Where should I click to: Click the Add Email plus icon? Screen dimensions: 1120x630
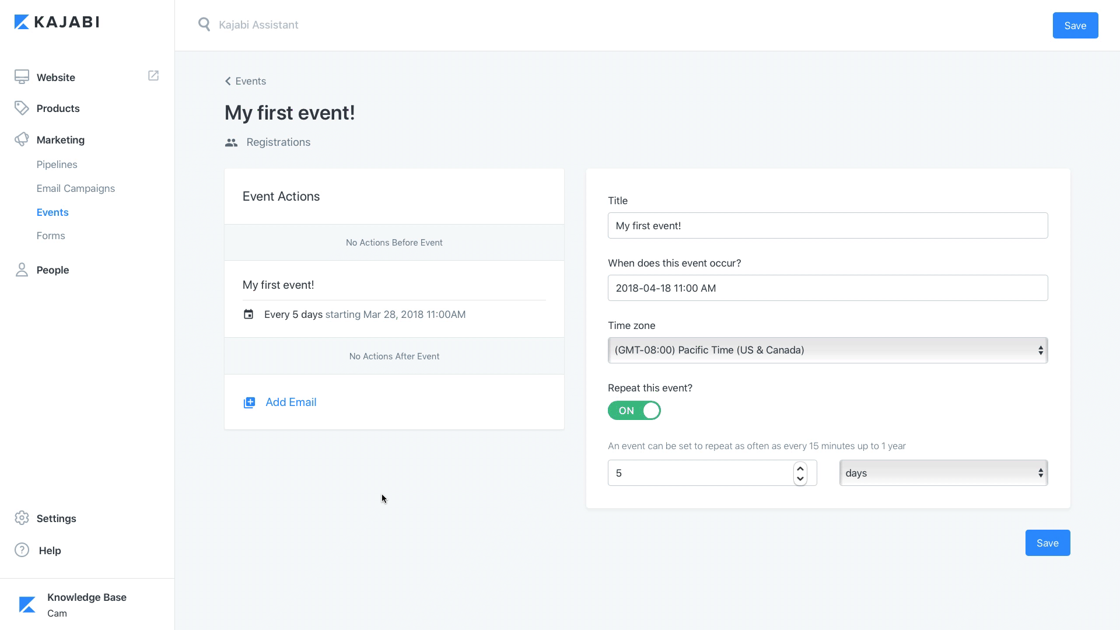pos(249,402)
